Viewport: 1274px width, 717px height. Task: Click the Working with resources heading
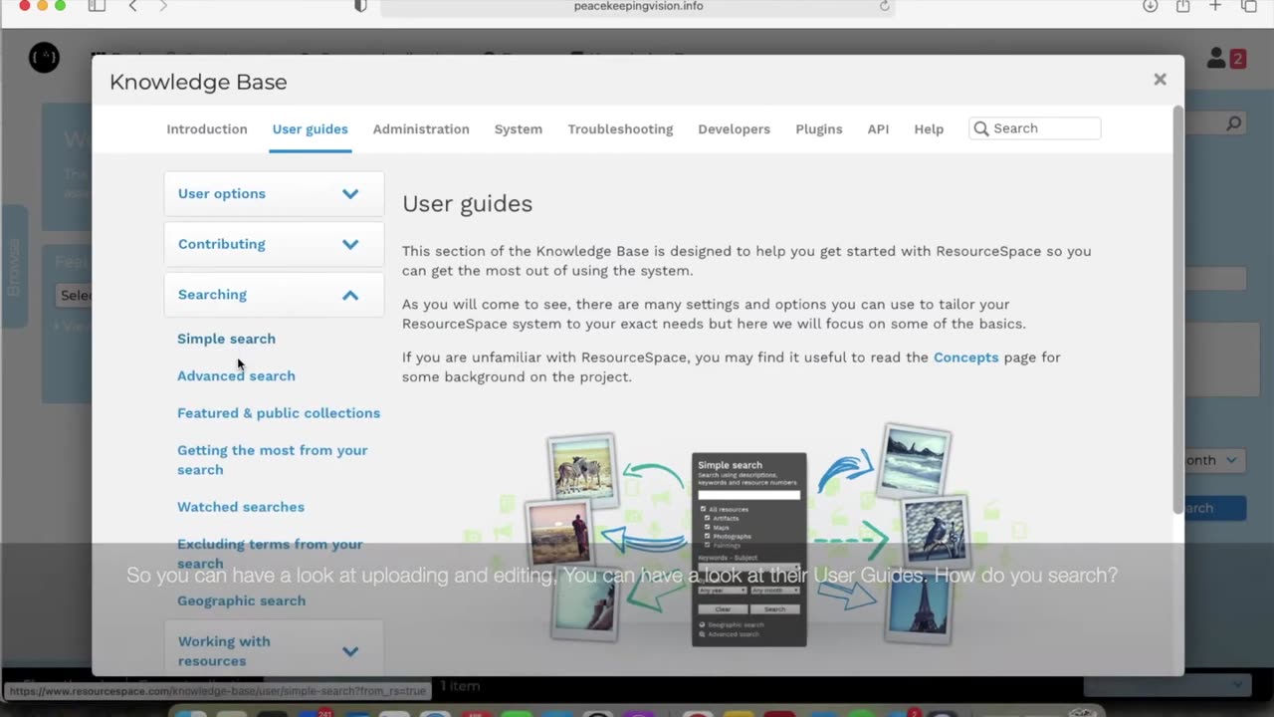pyautogui.click(x=224, y=651)
